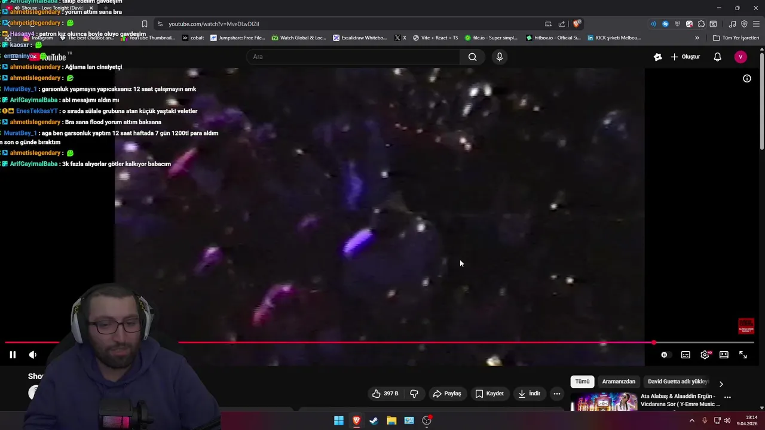Expand hidden bookmarks chevron
Screen dimensions: 765x430
coord(697,38)
